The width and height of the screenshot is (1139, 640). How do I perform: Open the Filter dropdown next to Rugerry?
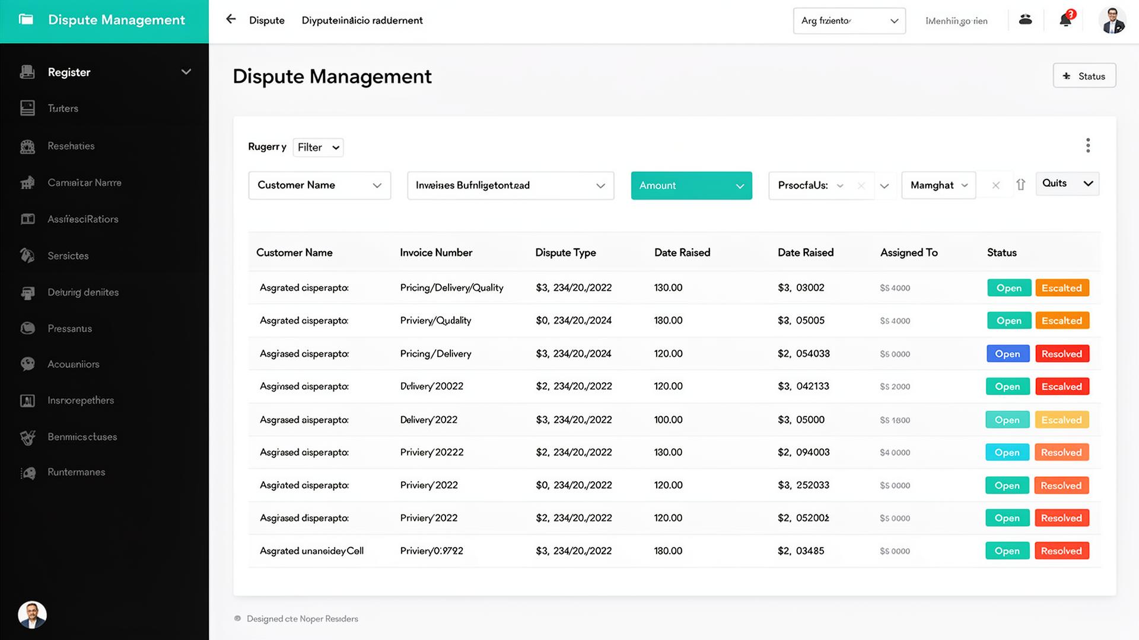pyautogui.click(x=318, y=148)
